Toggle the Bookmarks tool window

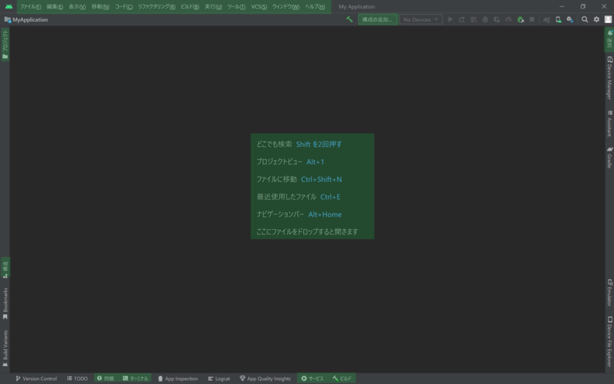tap(5, 304)
